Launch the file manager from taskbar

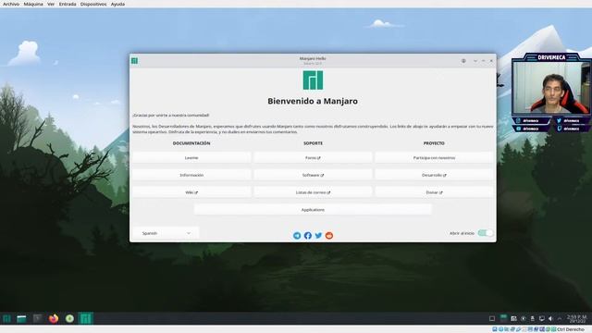click(21, 318)
